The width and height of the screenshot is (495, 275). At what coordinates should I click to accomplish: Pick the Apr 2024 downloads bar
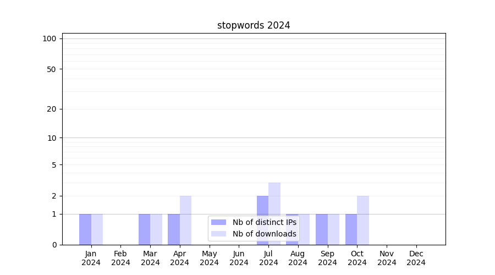click(x=185, y=220)
